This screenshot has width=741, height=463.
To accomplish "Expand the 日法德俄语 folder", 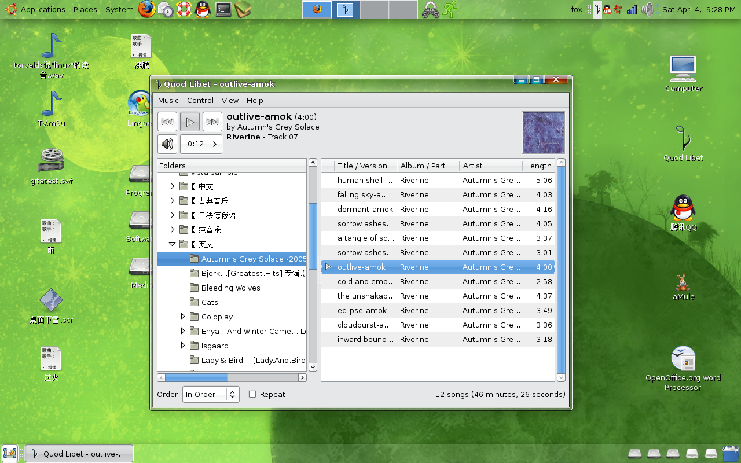I will pyautogui.click(x=173, y=215).
